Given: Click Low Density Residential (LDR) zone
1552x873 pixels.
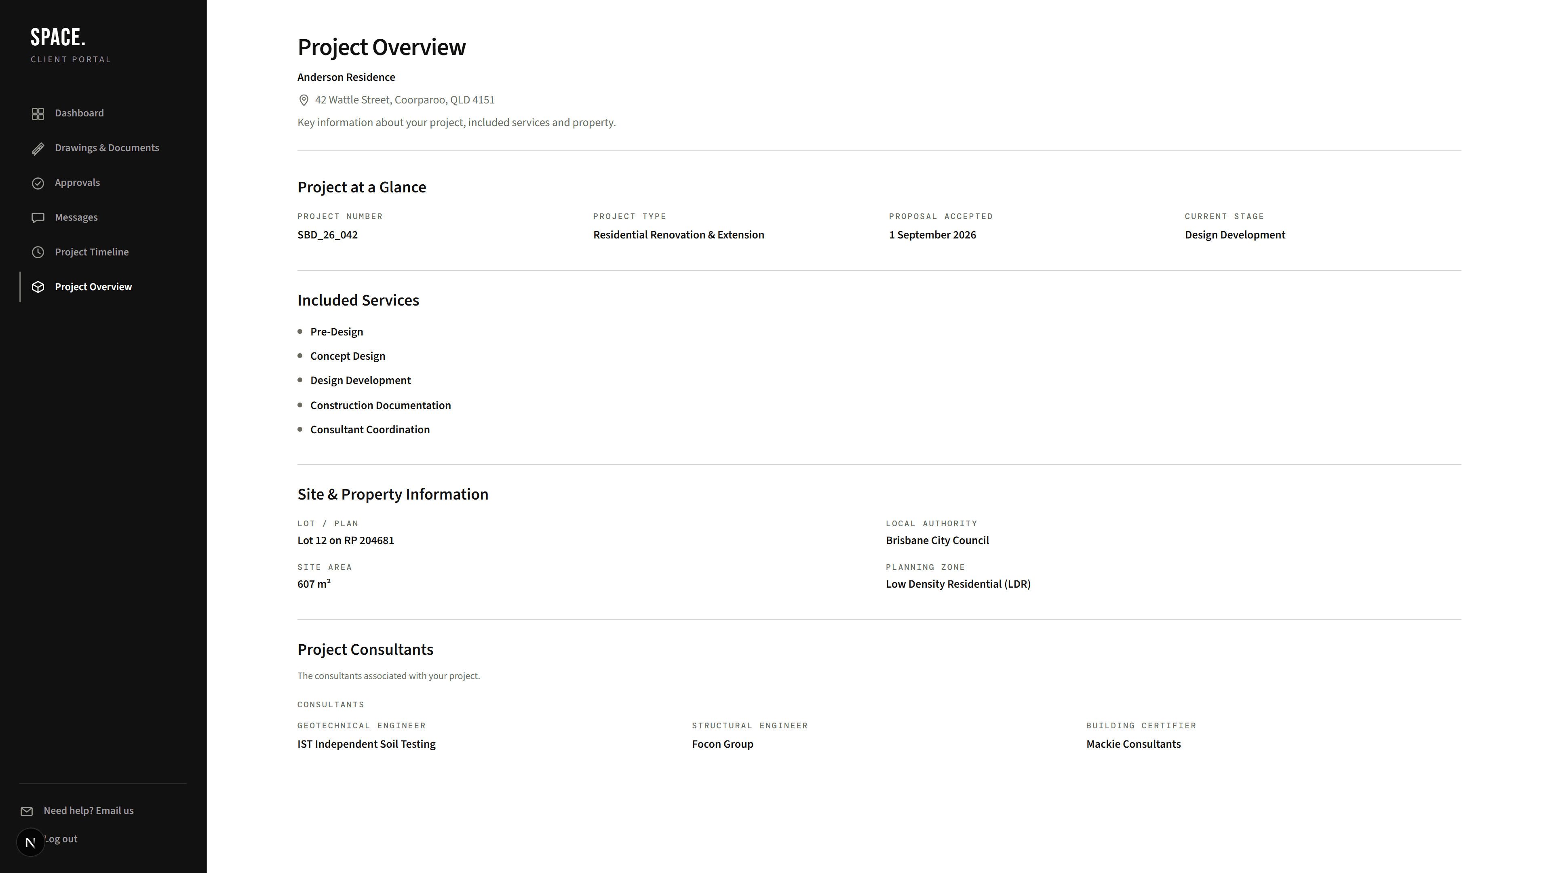Looking at the screenshot, I should [x=958, y=584].
